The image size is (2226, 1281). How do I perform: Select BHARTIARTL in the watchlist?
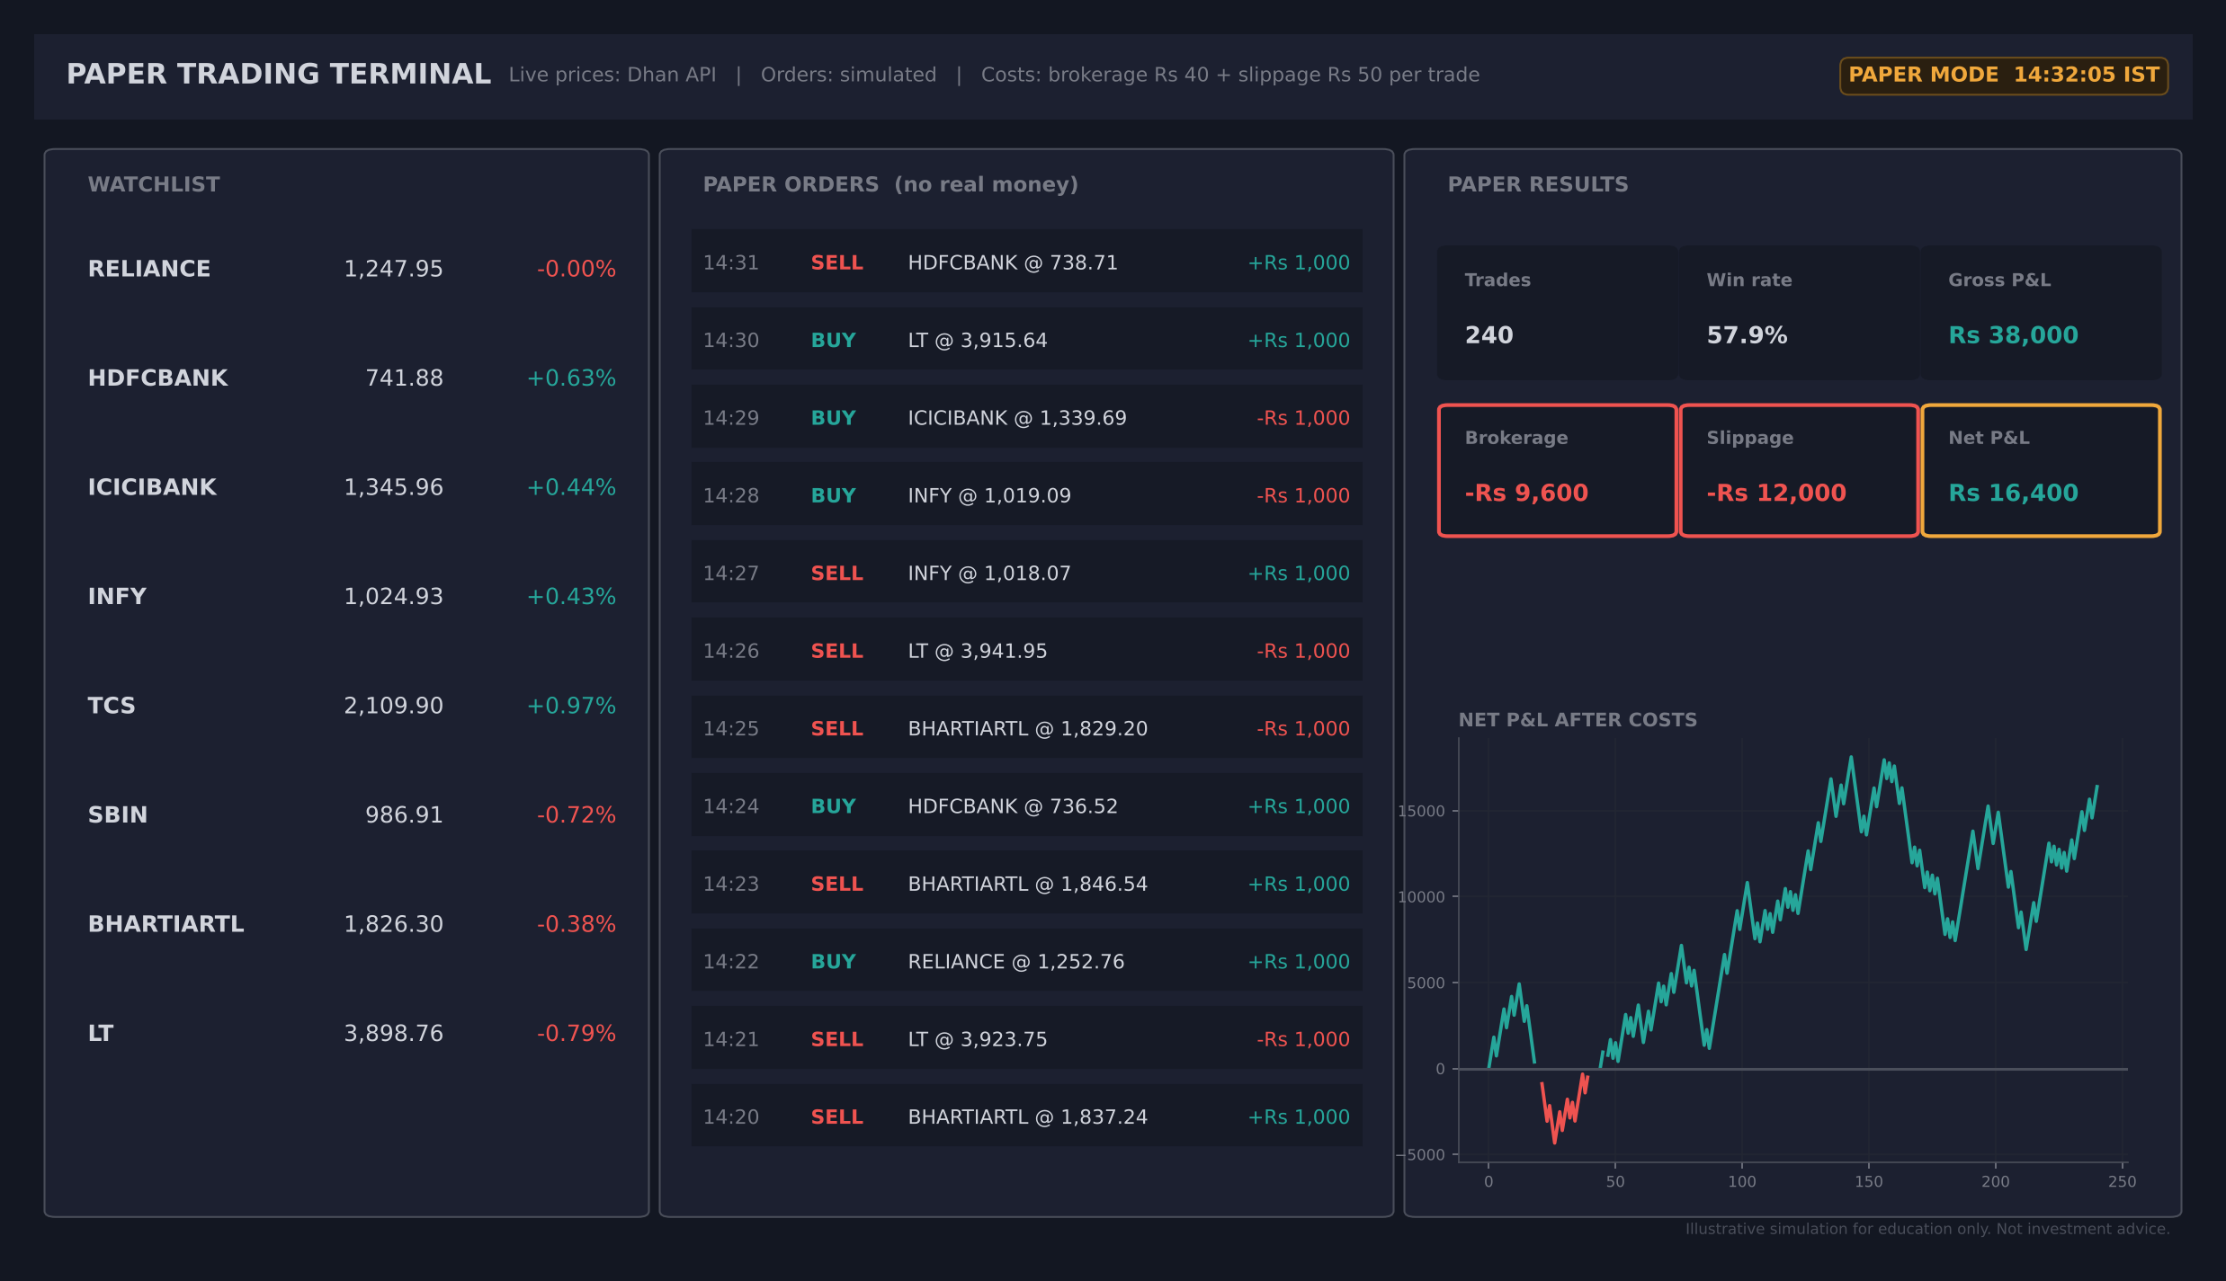(165, 924)
